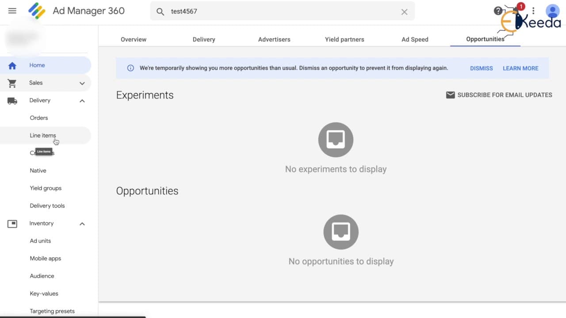The width and height of the screenshot is (566, 318).
Task: Open Line items under Delivery
Action: click(x=43, y=136)
